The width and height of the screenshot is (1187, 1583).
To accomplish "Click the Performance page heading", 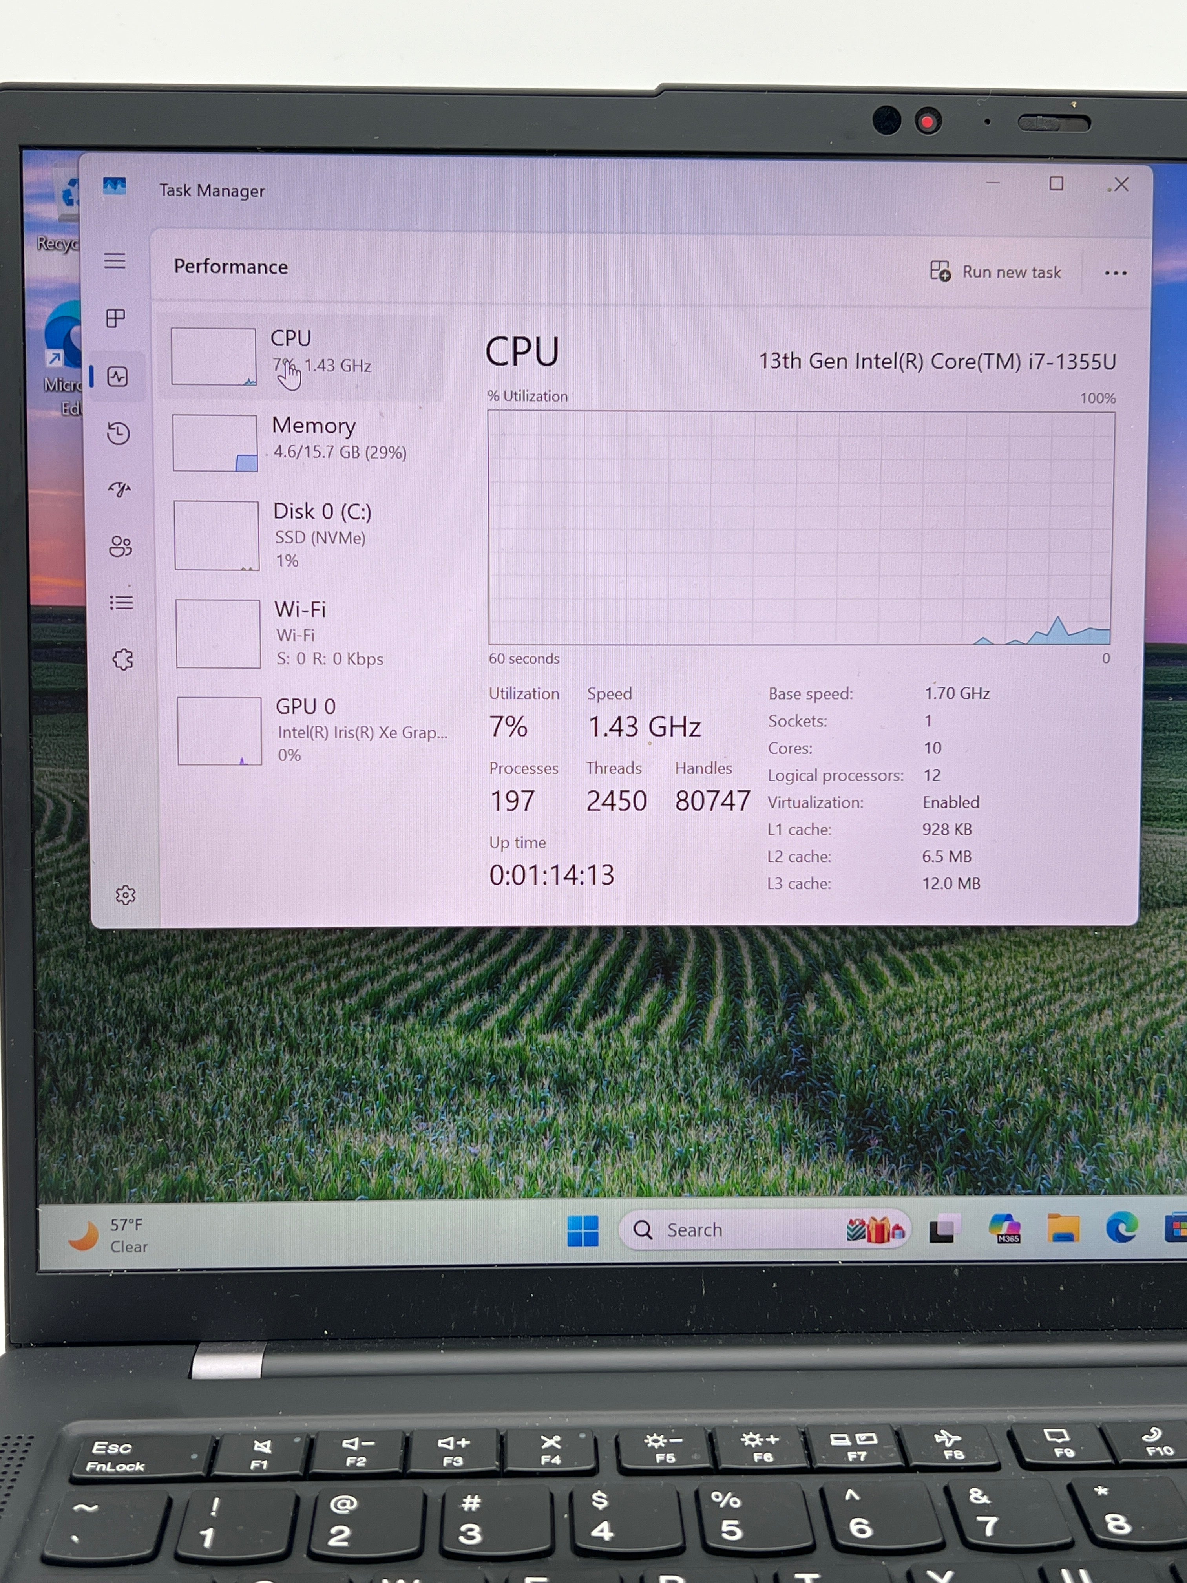I will coord(230,267).
